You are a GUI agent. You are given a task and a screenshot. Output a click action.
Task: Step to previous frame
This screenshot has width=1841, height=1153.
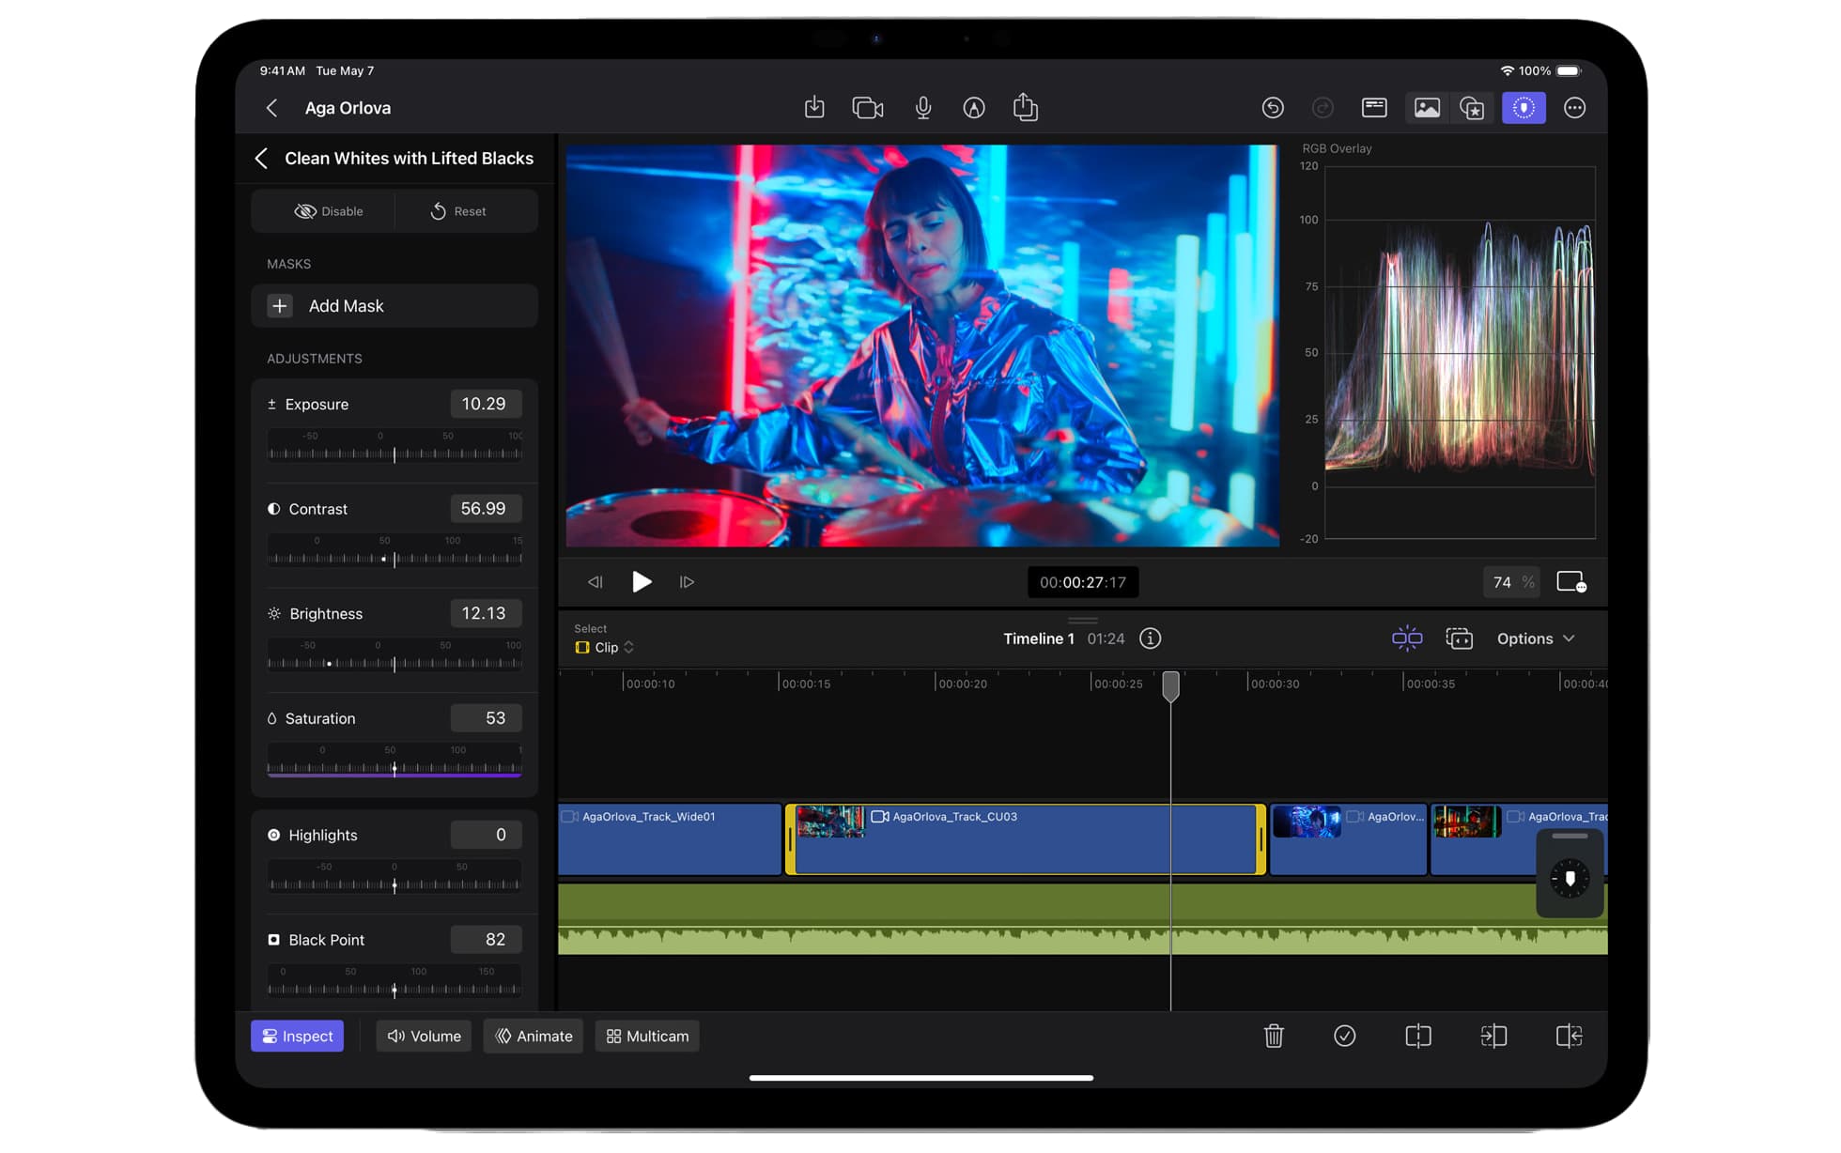coord(596,582)
